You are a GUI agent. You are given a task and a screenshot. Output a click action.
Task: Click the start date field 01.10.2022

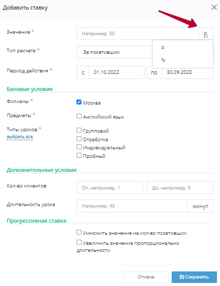pyautogui.click(x=117, y=72)
